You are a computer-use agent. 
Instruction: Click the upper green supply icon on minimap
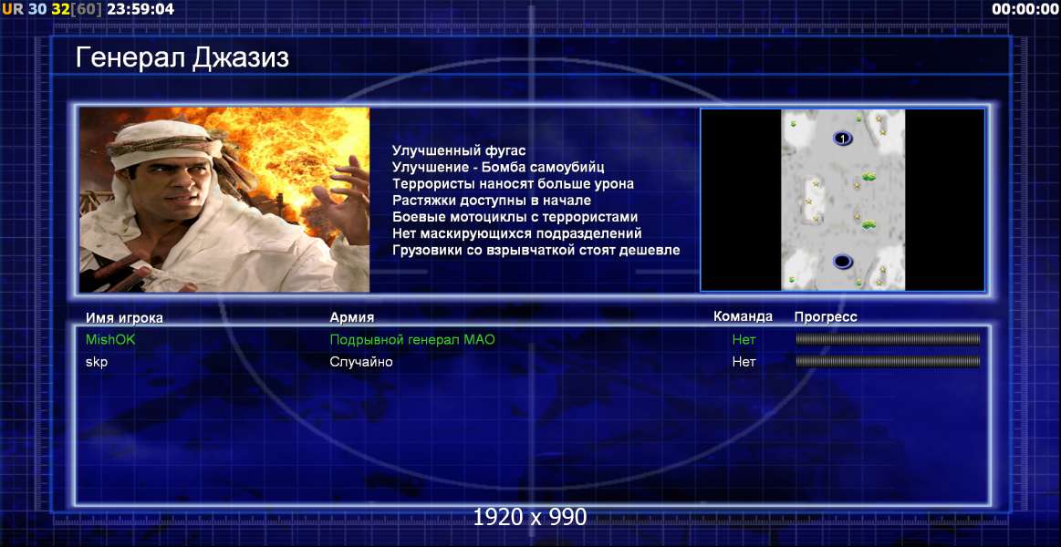pyautogui.click(x=869, y=177)
